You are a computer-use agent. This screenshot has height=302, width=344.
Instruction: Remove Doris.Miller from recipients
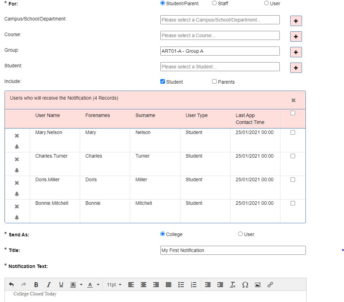pyautogui.click(x=17, y=183)
